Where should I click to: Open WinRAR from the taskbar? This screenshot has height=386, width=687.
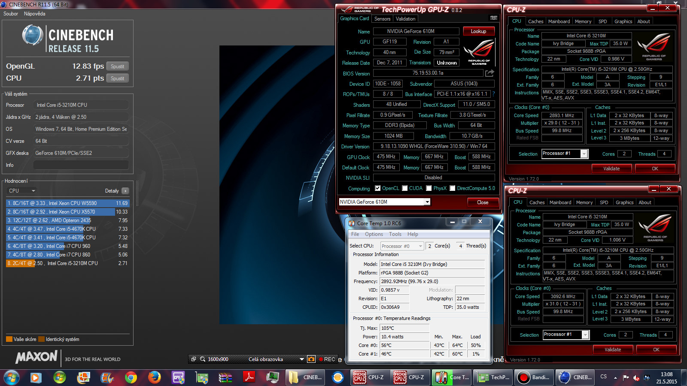click(x=225, y=377)
